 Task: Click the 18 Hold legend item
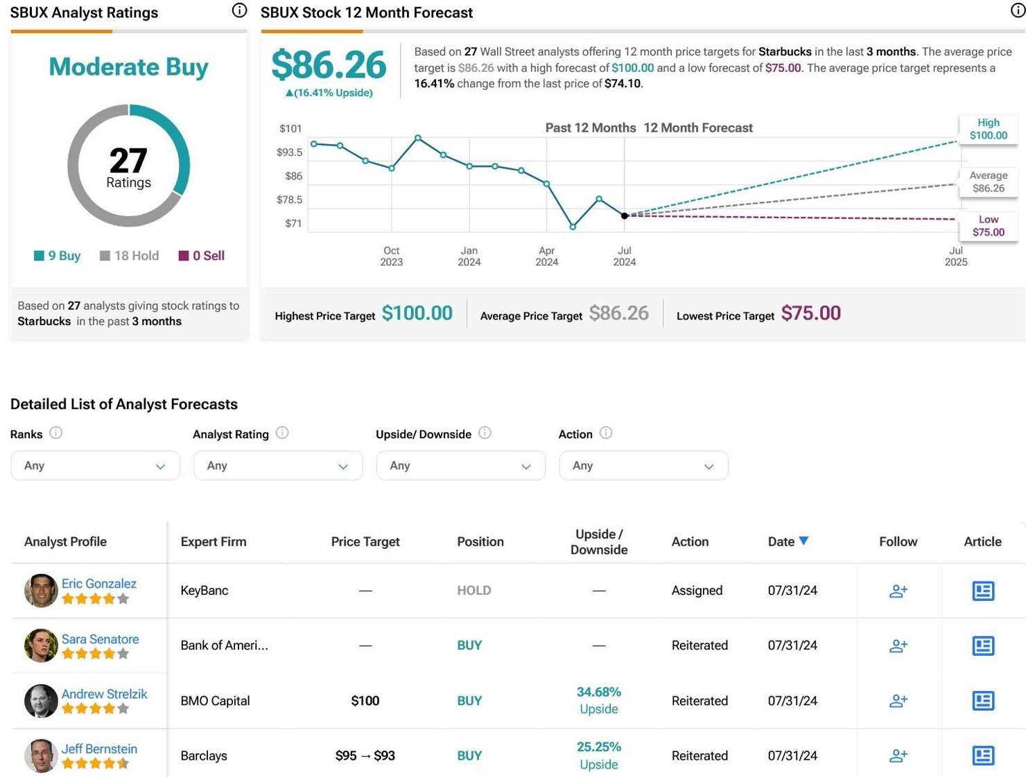[129, 256]
